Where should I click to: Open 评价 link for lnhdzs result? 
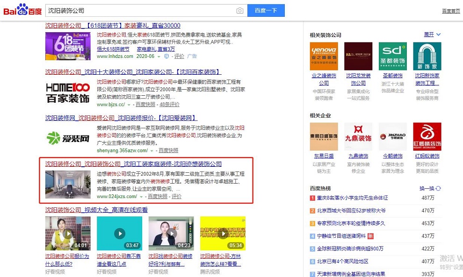coord(179,56)
